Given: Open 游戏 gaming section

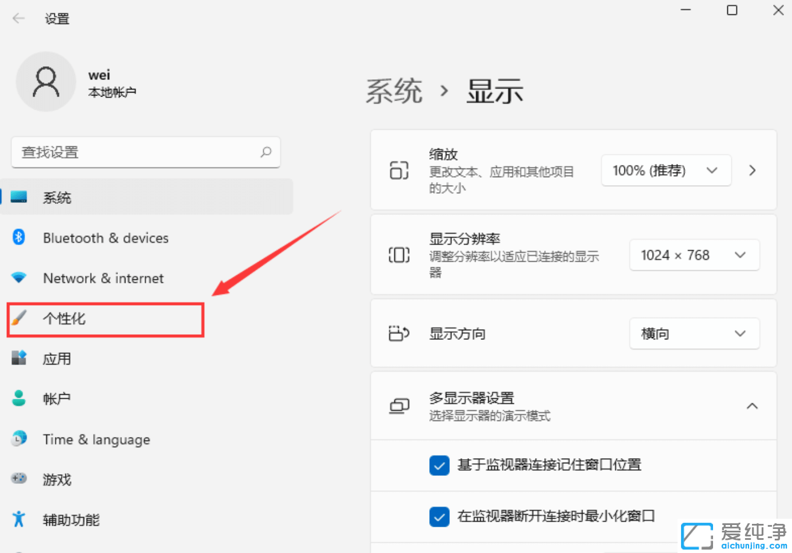Looking at the screenshot, I should [57, 479].
